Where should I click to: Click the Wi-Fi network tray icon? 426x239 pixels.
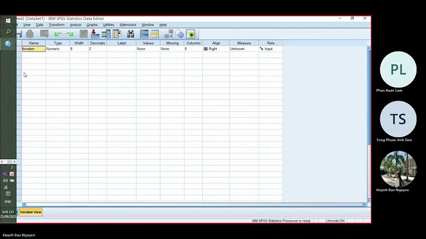tap(5, 188)
